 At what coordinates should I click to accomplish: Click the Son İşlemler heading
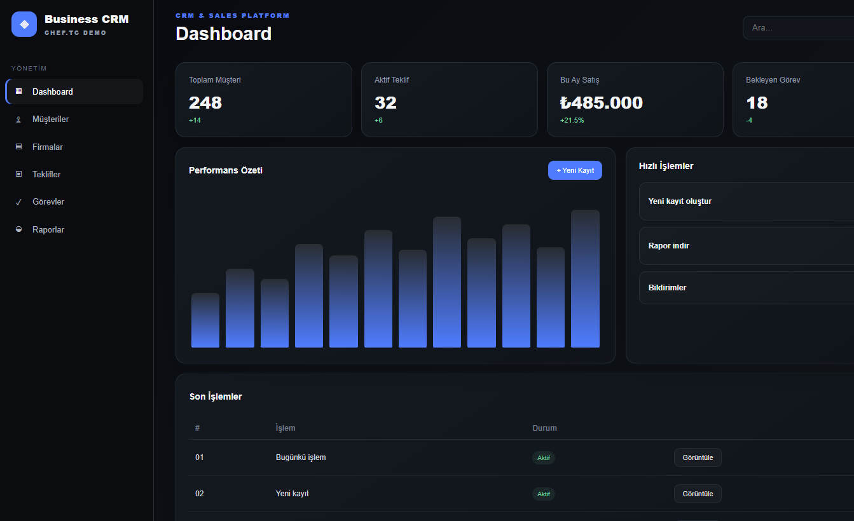pos(216,396)
